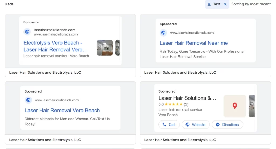Click the five-star rating in the listing

coord(173,104)
